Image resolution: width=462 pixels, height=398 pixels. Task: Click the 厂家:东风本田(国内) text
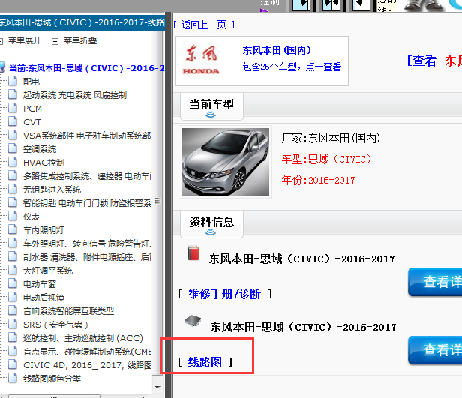click(331, 138)
